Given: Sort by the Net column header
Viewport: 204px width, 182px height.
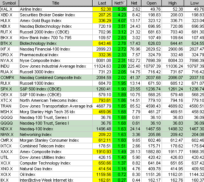Looking at the screenshot, I should (134, 3).
